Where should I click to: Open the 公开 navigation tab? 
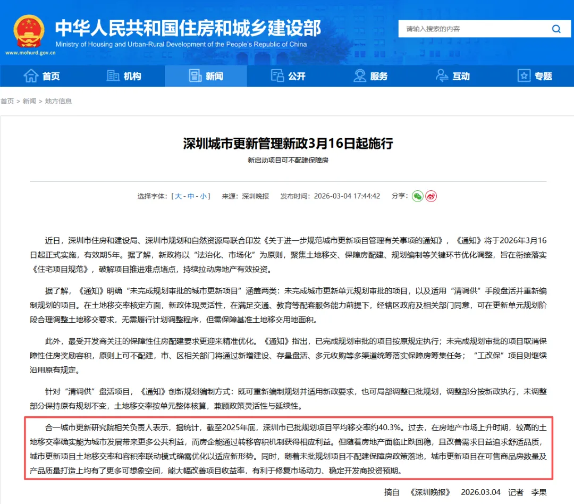[288, 76]
